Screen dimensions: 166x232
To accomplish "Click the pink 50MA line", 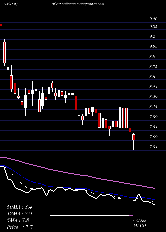I will [x=77, y=174].
